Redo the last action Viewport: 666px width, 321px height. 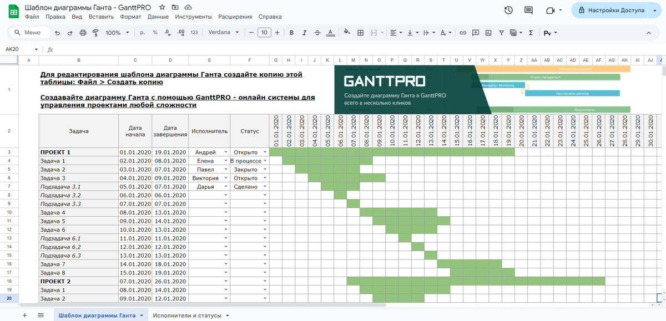tap(70, 33)
